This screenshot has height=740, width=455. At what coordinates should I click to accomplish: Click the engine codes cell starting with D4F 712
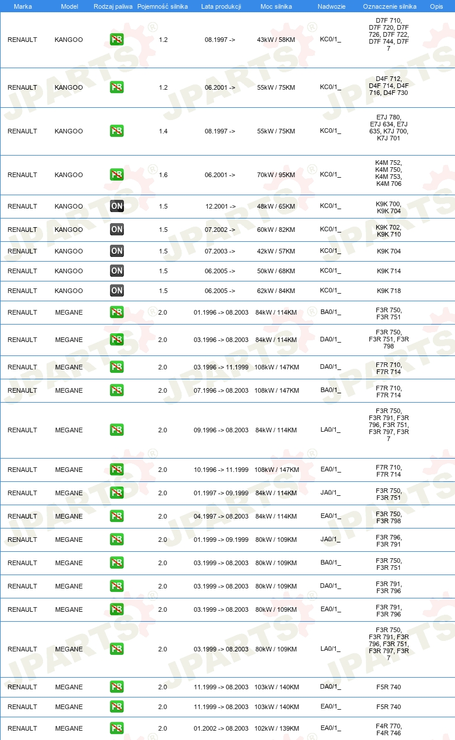coord(389,86)
